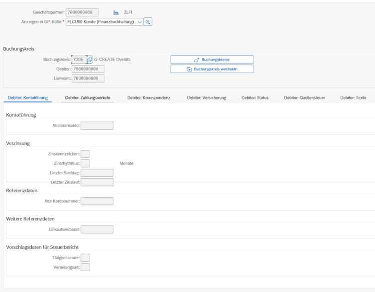This screenshot has width=375, height=292.
Task: Click the icon next to ZLFI
Action: 116,12
